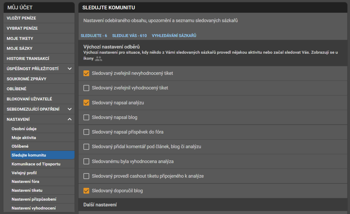The image size is (350, 214).
Task: Open Osobní údaje settings page
Action: coord(24,129)
